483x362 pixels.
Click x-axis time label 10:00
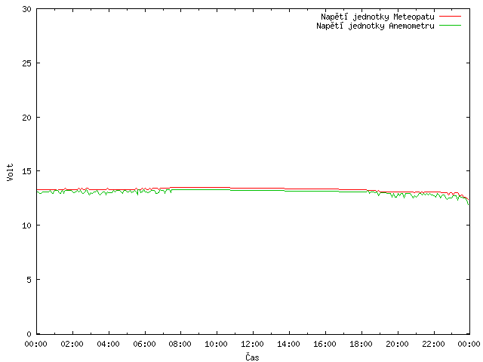[217, 344]
